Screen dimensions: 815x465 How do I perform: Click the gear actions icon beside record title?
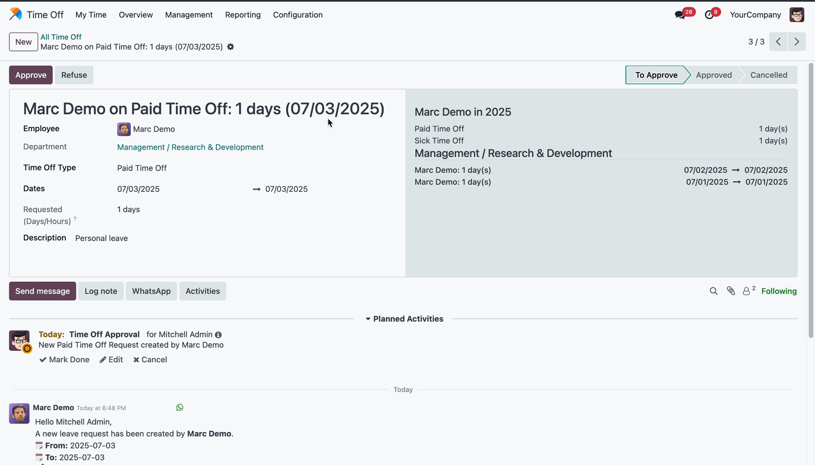(x=230, y=47)
